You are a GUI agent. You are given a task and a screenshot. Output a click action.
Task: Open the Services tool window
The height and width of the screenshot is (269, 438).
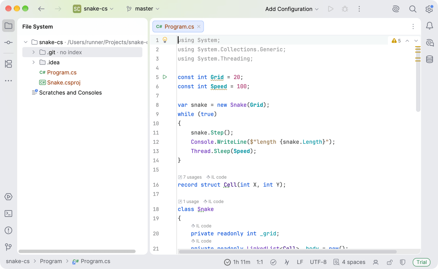[x=8, y=197]
